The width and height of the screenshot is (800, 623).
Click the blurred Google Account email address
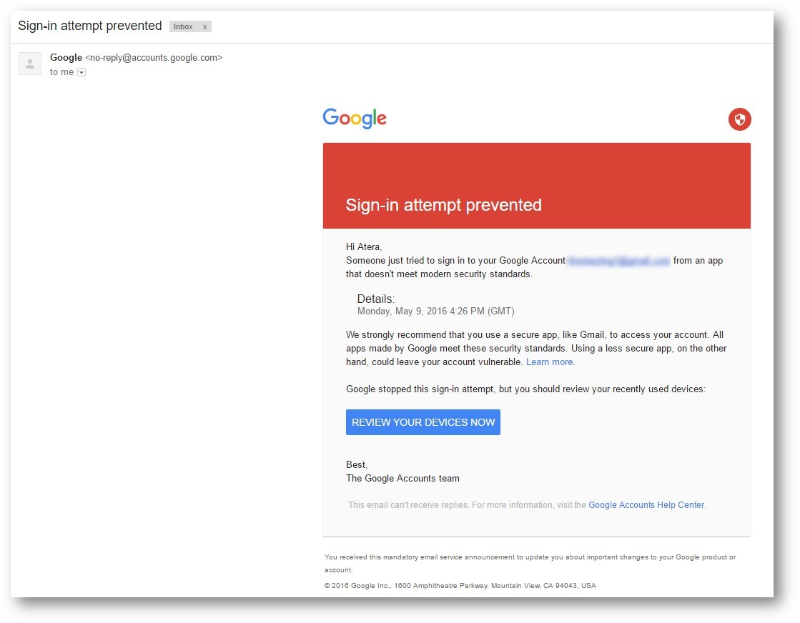(x=619, y=261)
